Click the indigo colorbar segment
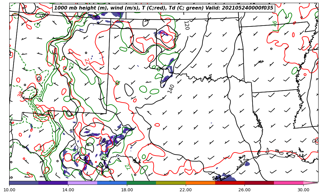 53,183
